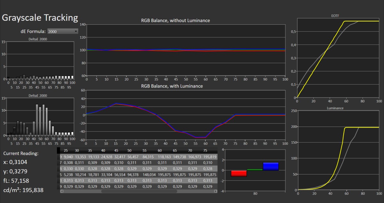The image size is (384, 203).
Task: Click the 'RGB Balance, with Luminance' chart title
Action: pos(172,86)
